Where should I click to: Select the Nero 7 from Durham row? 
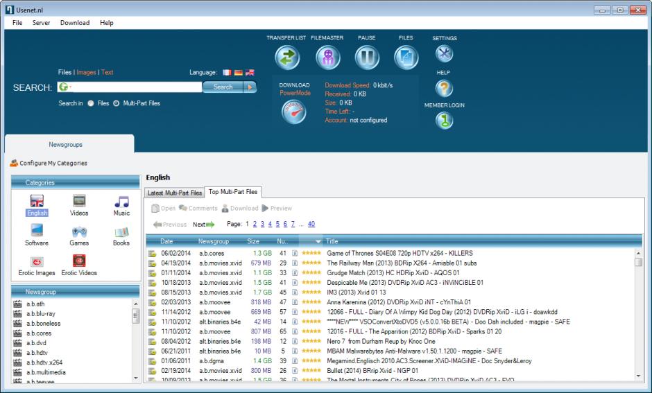[x=391, y=341]
